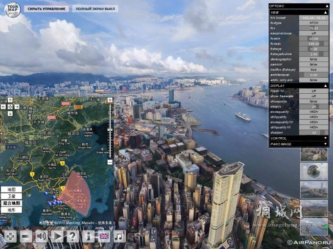Image resolution: width=333 pixels, height=249 pixels.
Task: Click the ПОЛНЫЙ ЭКРАН ВЫКЛ button
Action: pos(95,9)
